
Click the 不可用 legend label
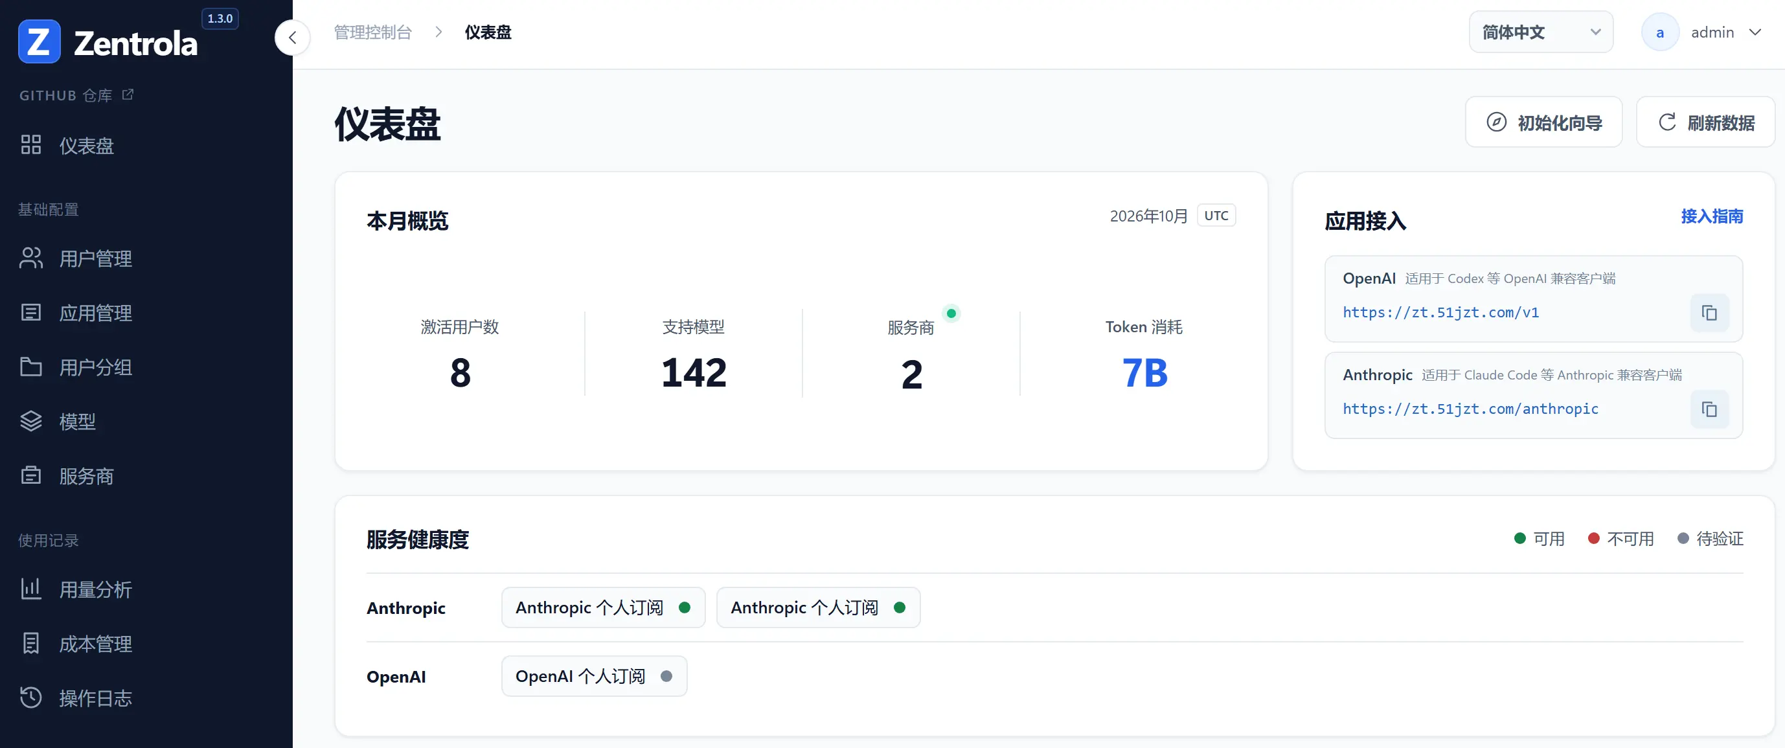(1630, 538)
